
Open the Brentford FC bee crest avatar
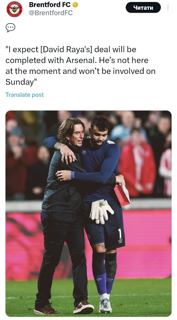coord(14,9)
